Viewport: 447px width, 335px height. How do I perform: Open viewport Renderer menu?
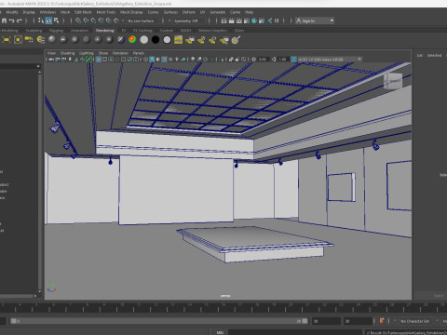pos(120,53)
